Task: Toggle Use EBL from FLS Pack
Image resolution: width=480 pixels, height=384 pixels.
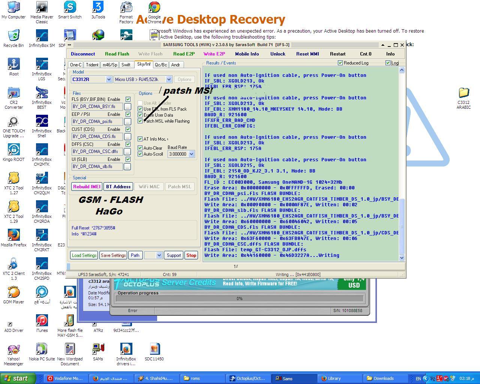Action: 140,109
